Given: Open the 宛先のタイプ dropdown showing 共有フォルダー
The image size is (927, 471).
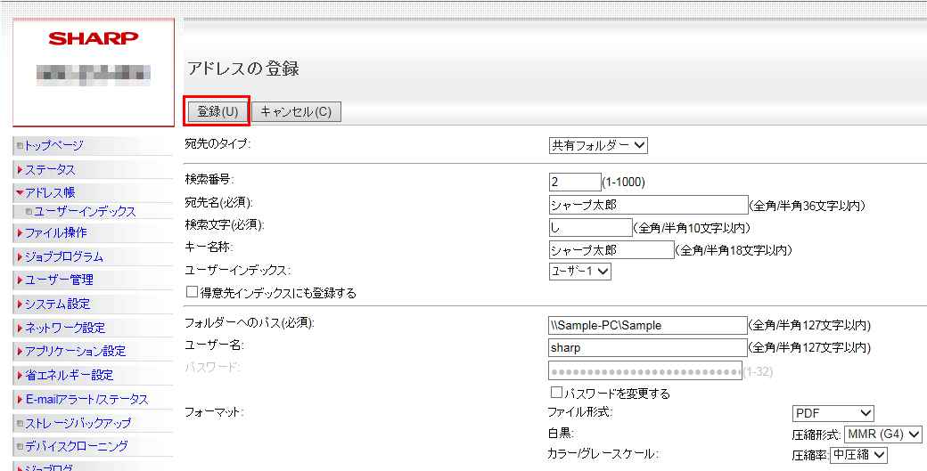Looking at the screenshot, I should (598, 145).
